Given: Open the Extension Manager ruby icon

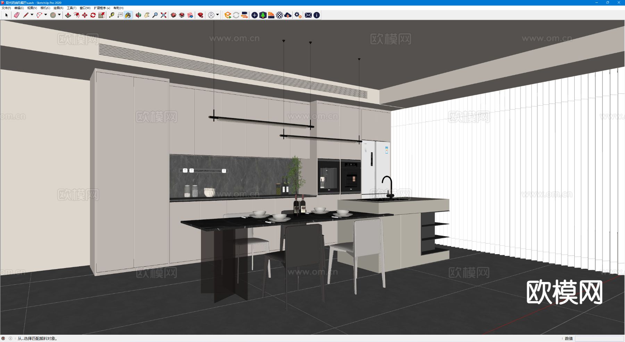Looking at the screenshot, I should tap(200, 15).
